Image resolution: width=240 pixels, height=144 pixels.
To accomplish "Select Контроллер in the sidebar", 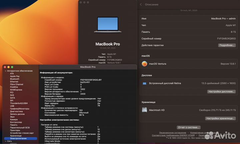I will click(x=16, y=122).
